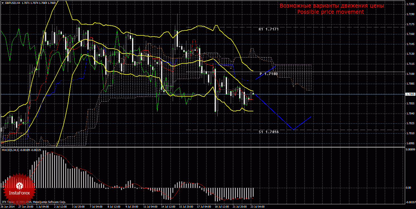This screenshot has height=209, width=416.
Task: Click the P 1.7108 pivot label
Action: (x=268, y=74)
